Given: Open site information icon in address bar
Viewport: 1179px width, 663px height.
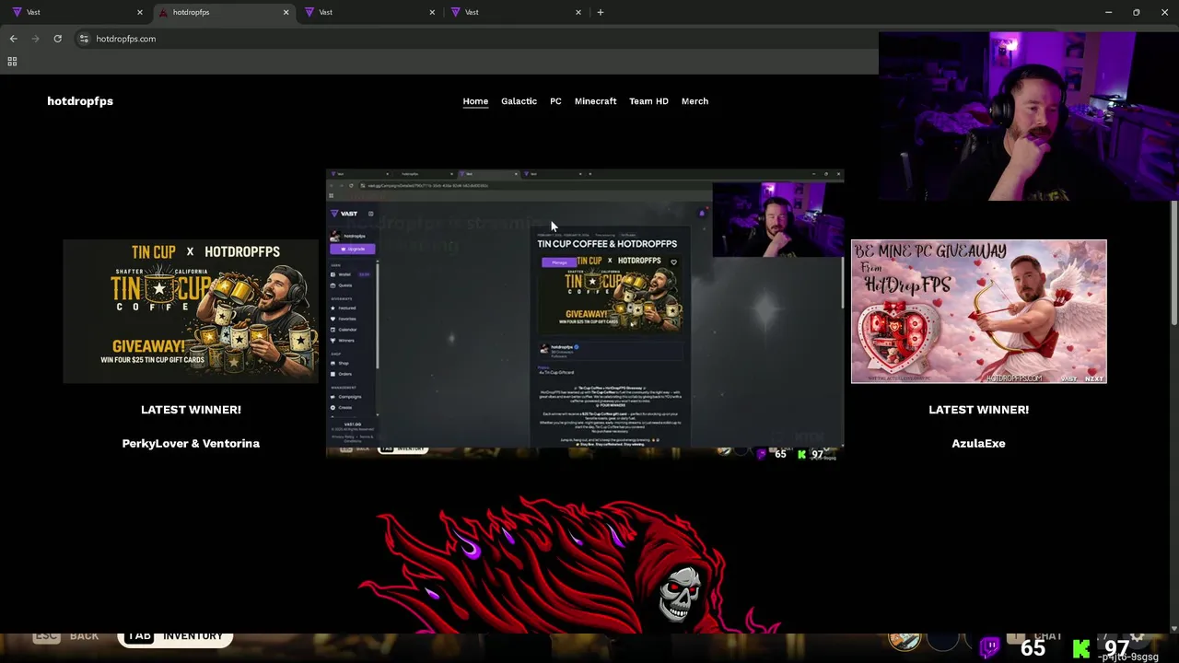Looking at the screenshot, I should tap(84, 39).
